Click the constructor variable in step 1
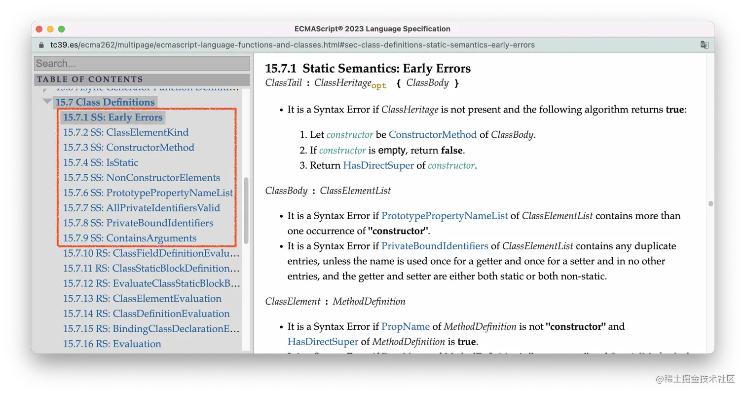This screenshot has width=746, height=395. (x=350, y=135)
